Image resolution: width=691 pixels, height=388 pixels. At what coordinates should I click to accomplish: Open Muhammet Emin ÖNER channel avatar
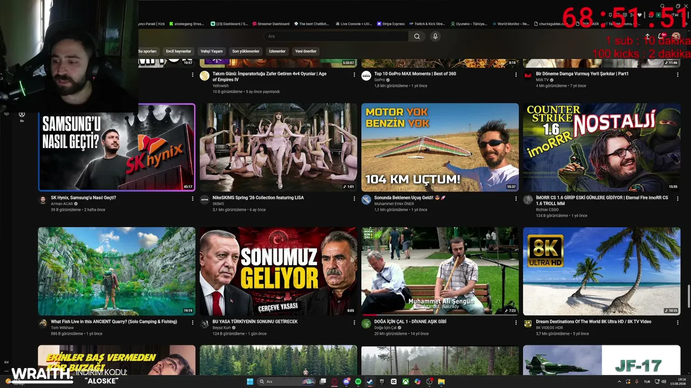point(366,200)
